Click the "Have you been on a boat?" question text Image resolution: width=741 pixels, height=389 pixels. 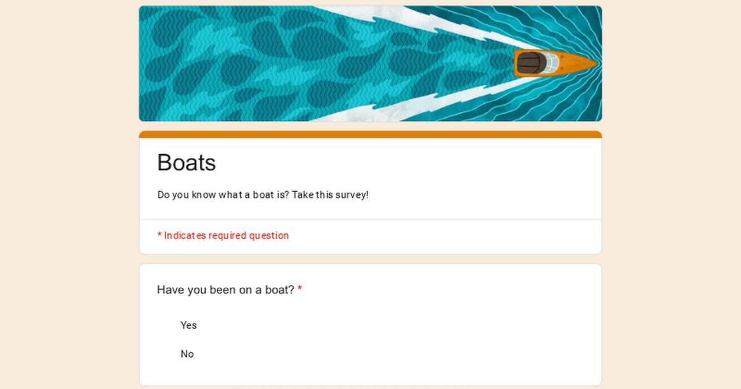point(225,290)
